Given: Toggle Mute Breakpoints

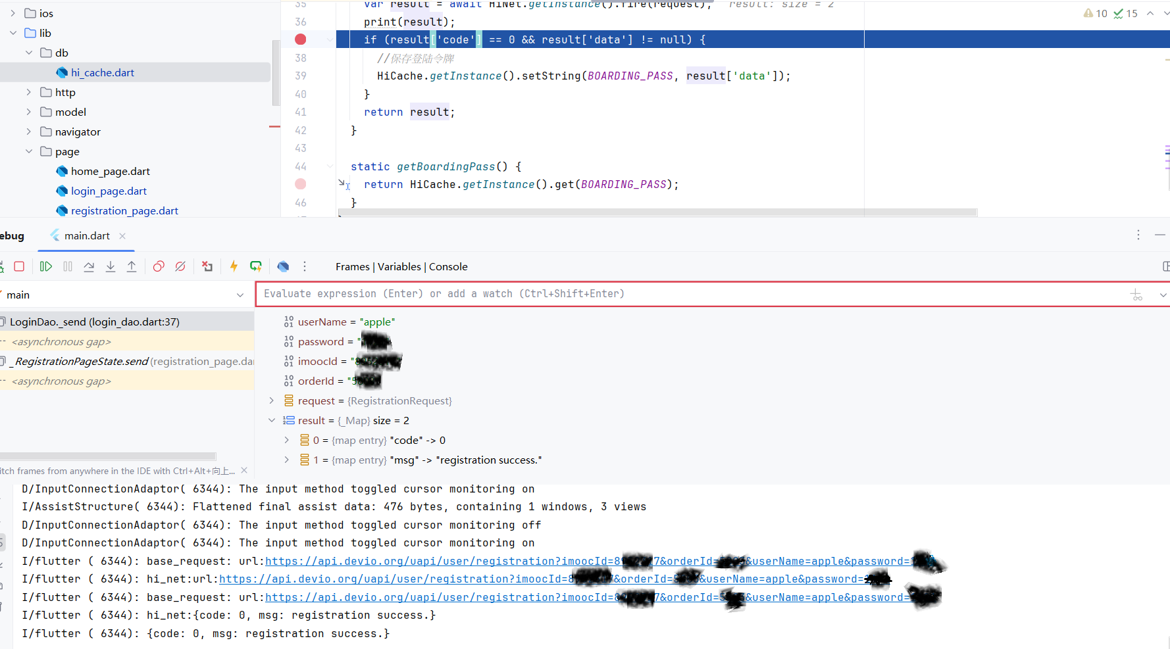Looking at the screenshot, I should tap(180, 266).
